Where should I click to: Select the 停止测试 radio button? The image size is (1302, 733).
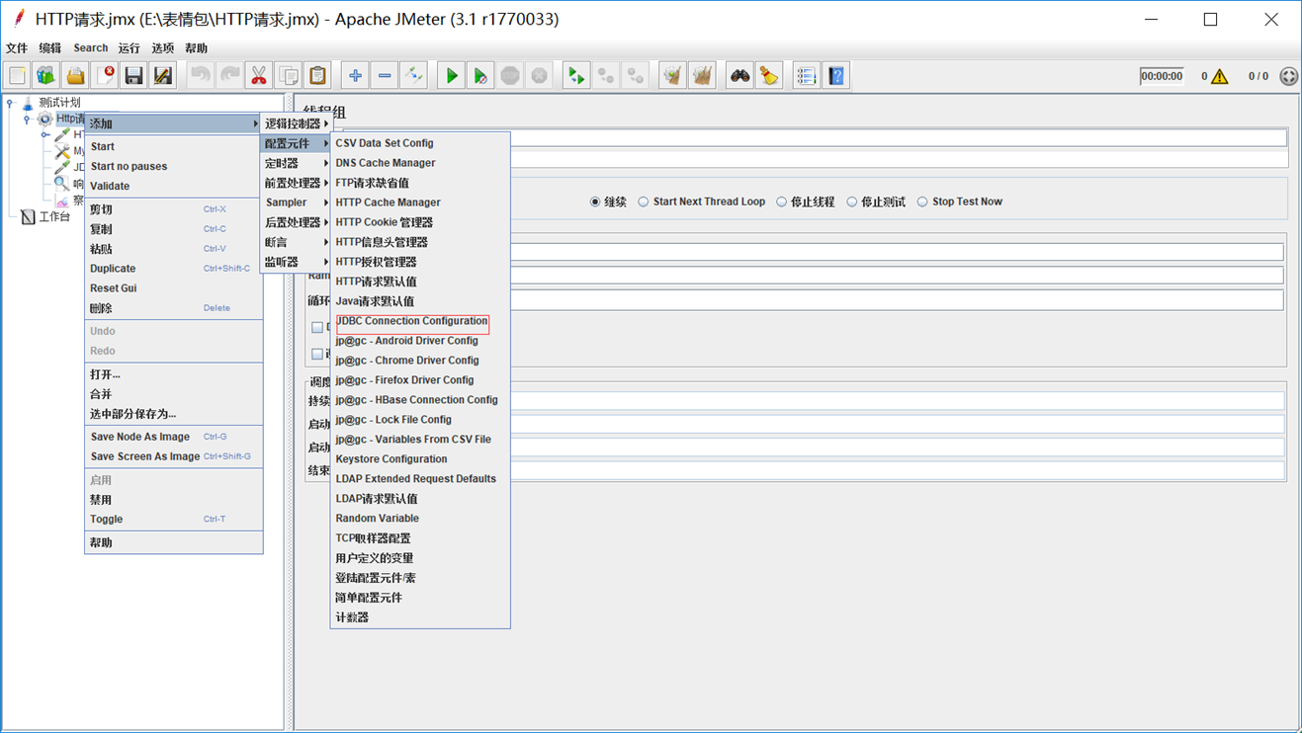coord(851,202)
